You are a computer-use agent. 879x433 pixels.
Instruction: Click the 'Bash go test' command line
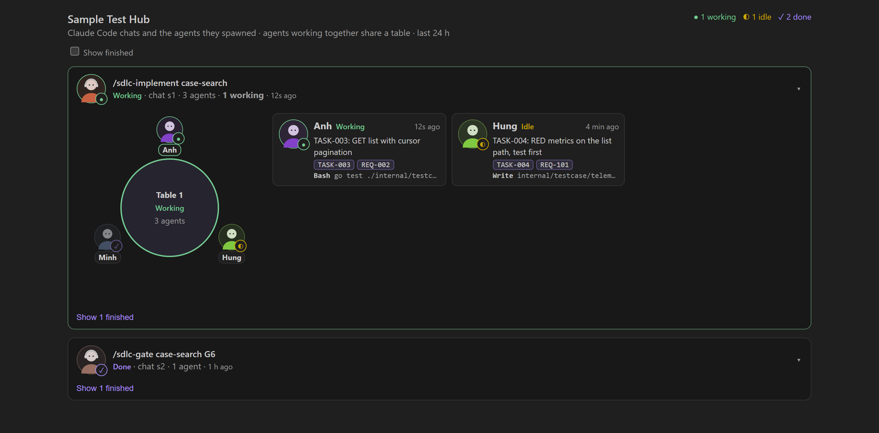tap(375, 176)
